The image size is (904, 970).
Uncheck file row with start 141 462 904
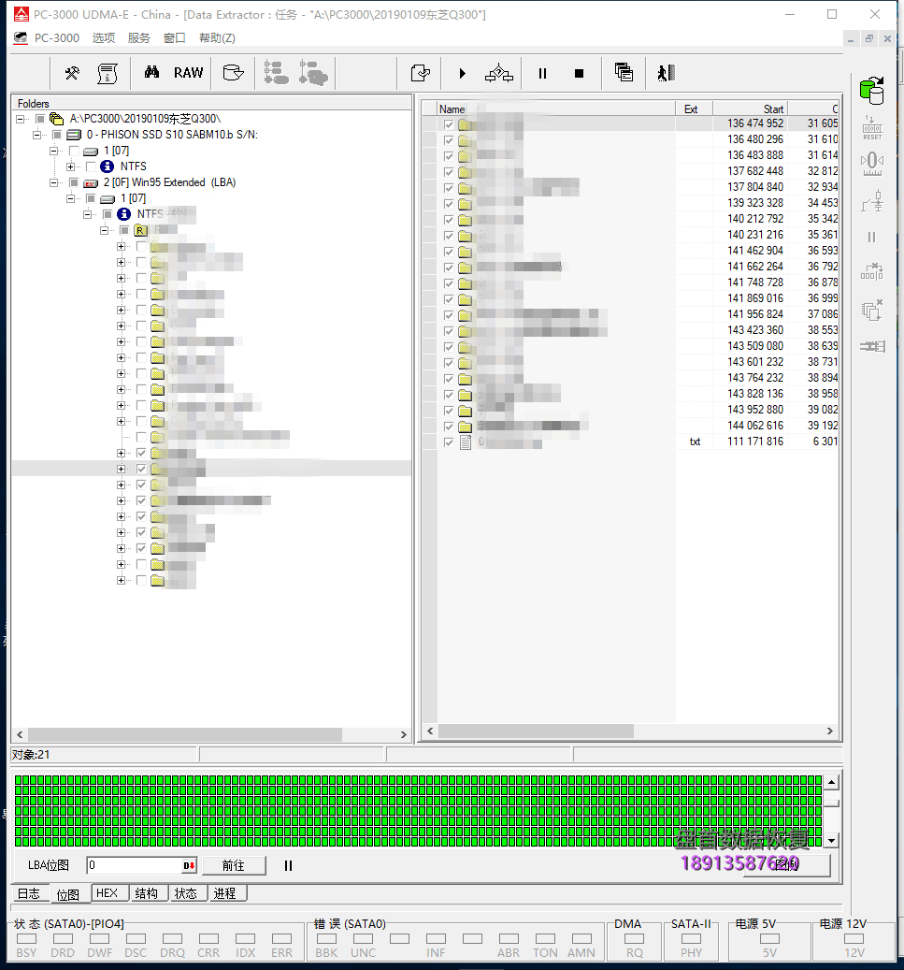coord(449,252)
